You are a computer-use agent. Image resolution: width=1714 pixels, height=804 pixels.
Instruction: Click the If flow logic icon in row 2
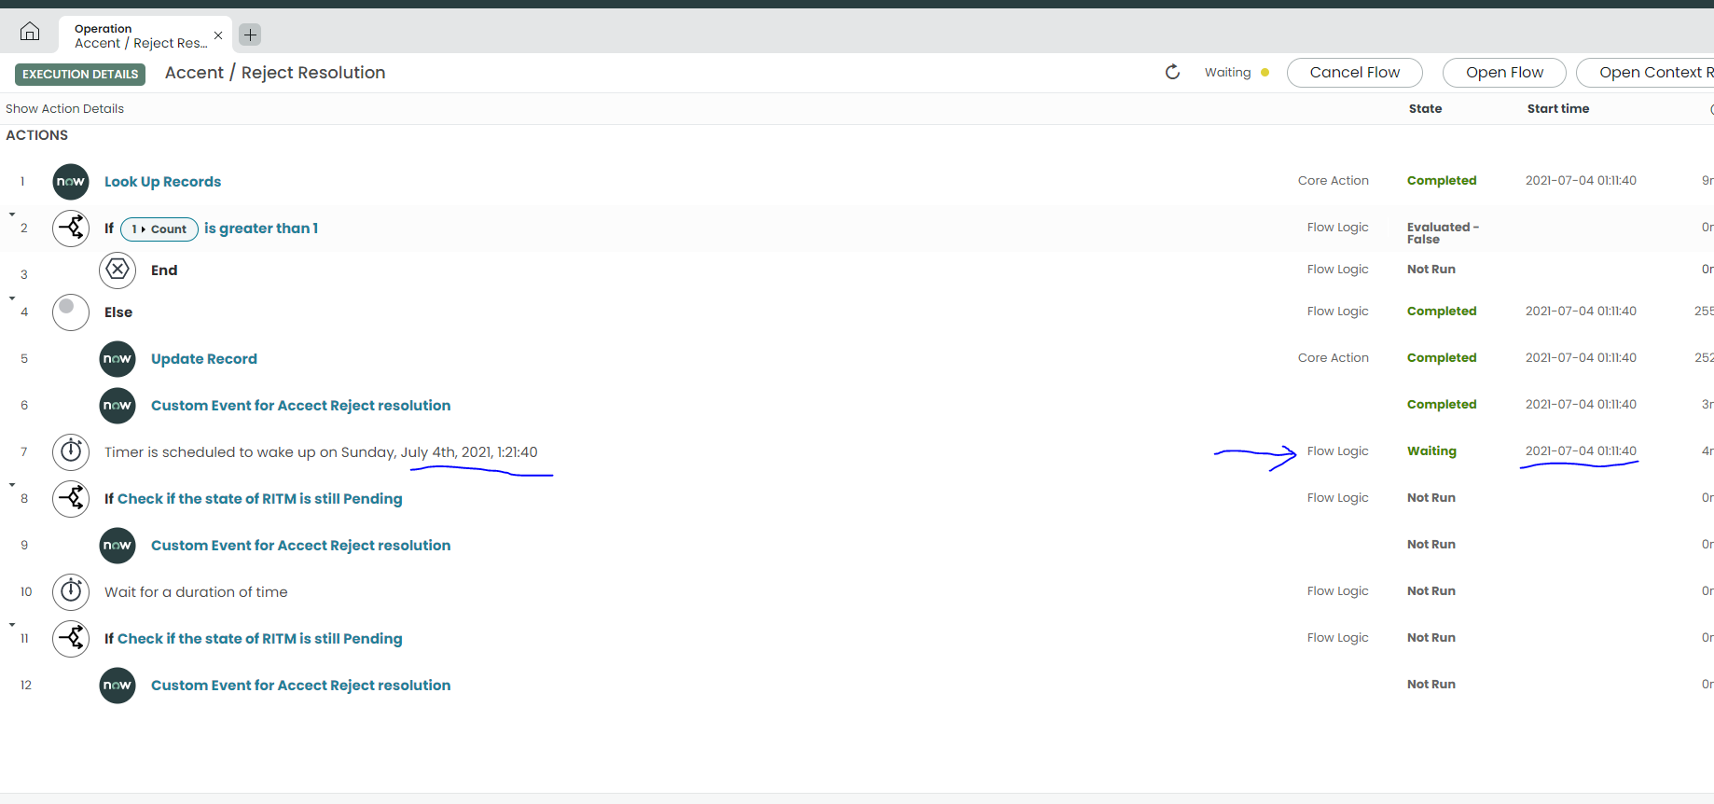click(x=71, y=229)
